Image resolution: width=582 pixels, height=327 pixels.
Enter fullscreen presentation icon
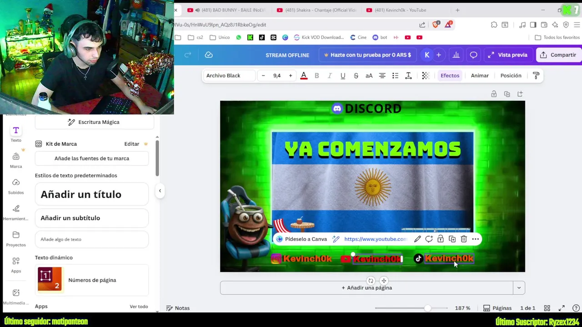click(x=562, y=308)
